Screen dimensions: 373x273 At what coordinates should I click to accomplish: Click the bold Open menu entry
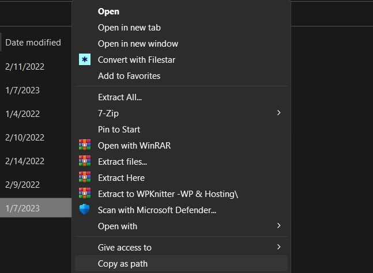[109, 12]
